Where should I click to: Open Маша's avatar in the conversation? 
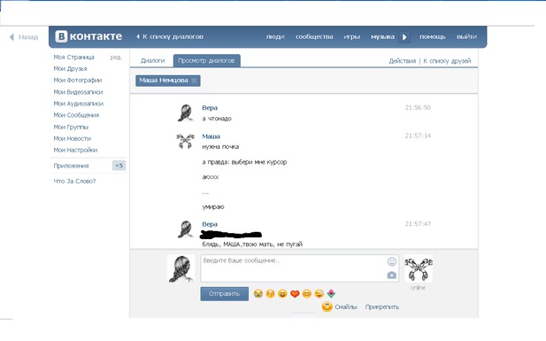185,141
